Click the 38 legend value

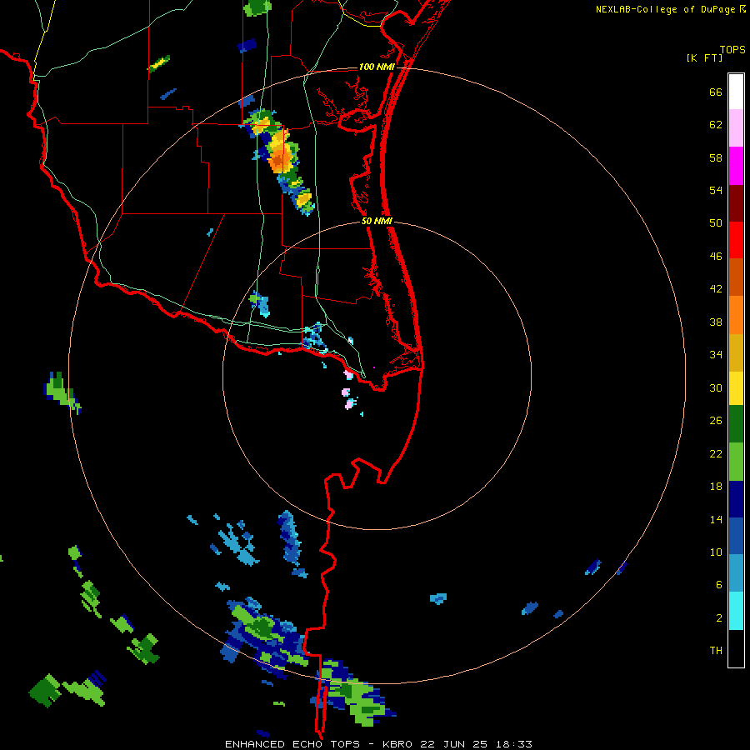[716, 322]
